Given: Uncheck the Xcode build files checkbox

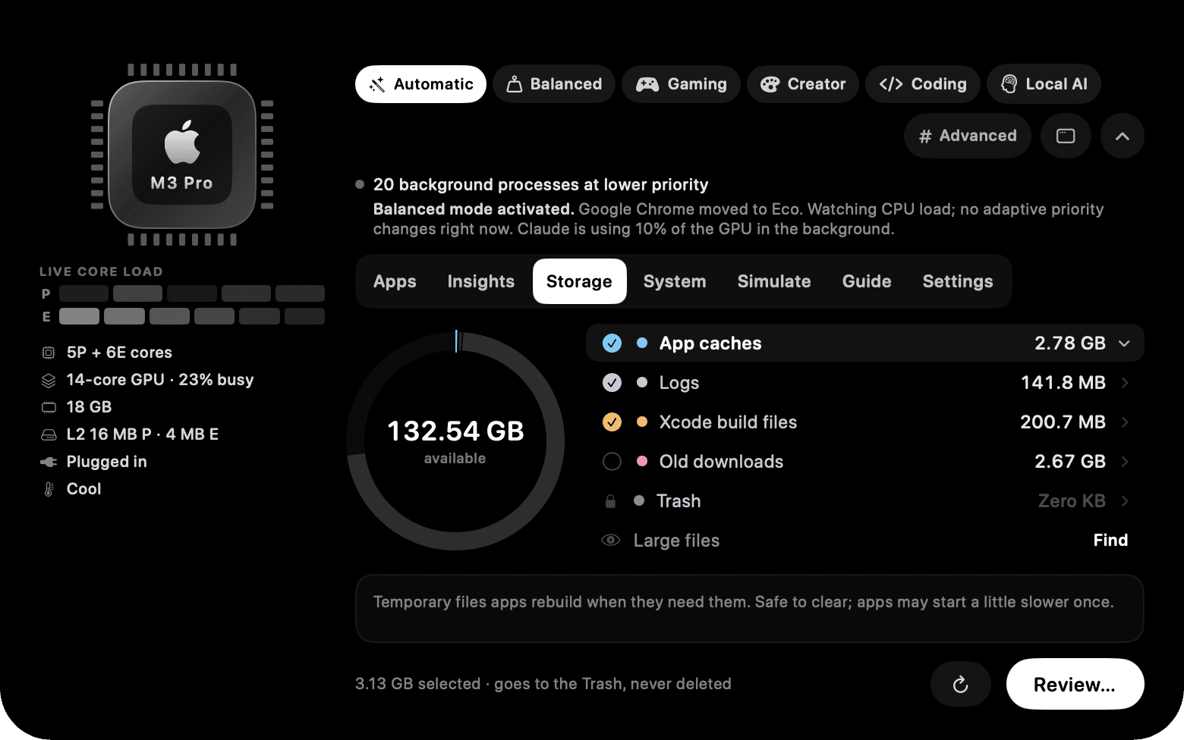Looking at the screenshot, I should pos(612,422).
